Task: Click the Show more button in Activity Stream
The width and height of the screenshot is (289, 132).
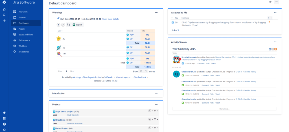Action: pos(224,109)
